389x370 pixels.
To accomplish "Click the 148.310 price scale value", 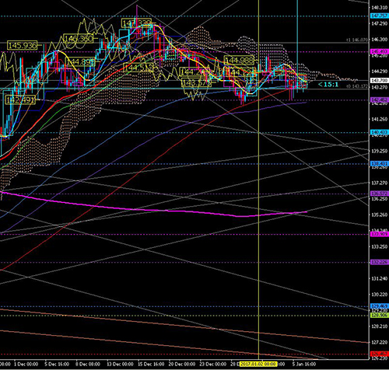I will 380,8.
